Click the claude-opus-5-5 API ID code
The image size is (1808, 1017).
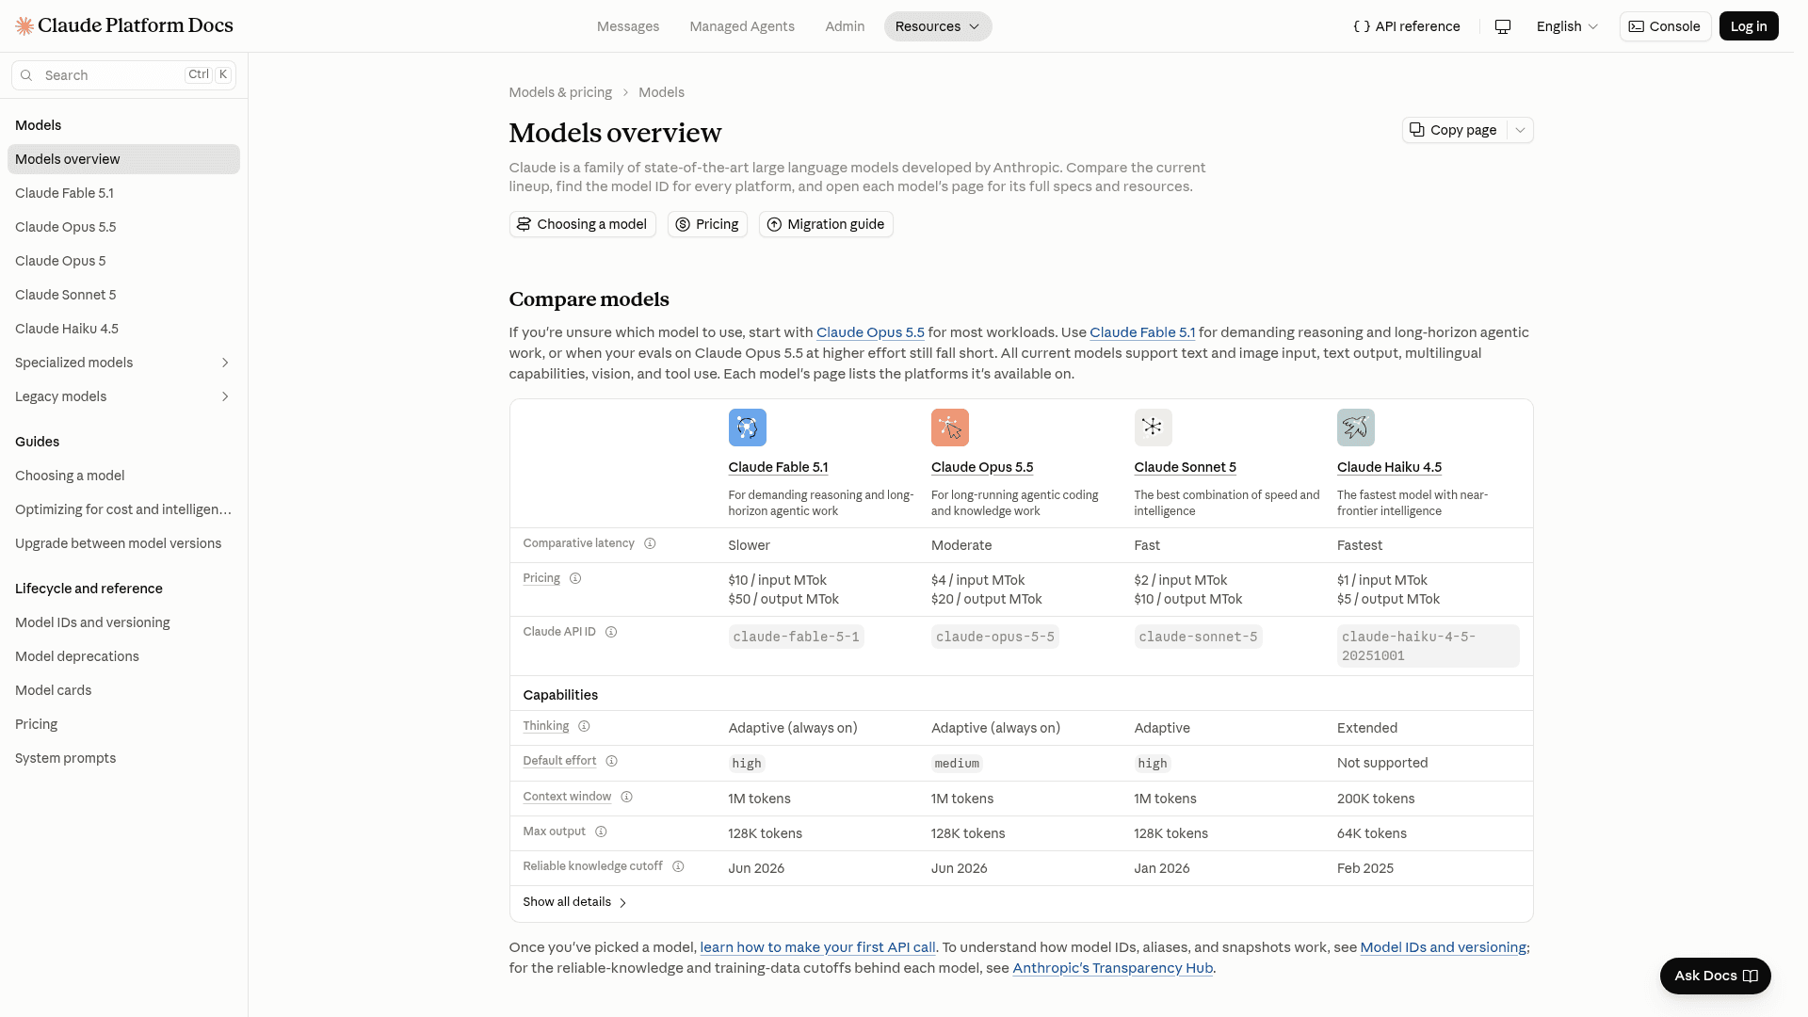click(x=994, y=637)
